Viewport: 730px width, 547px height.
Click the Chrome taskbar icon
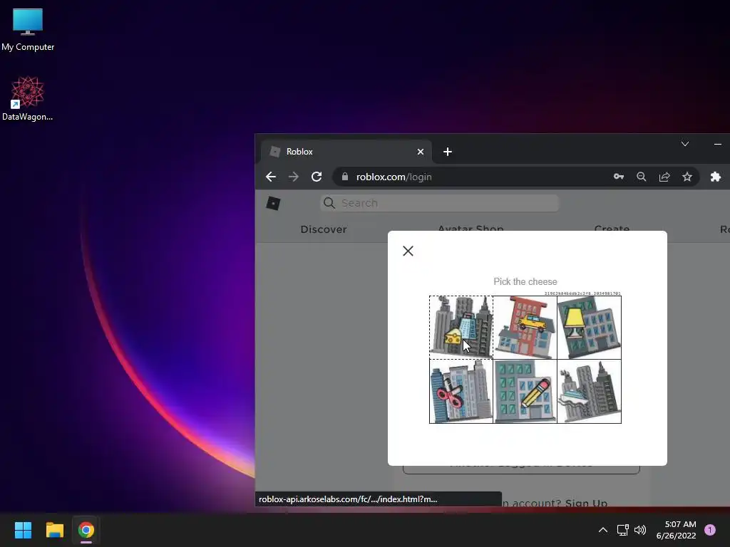(86, 530)
